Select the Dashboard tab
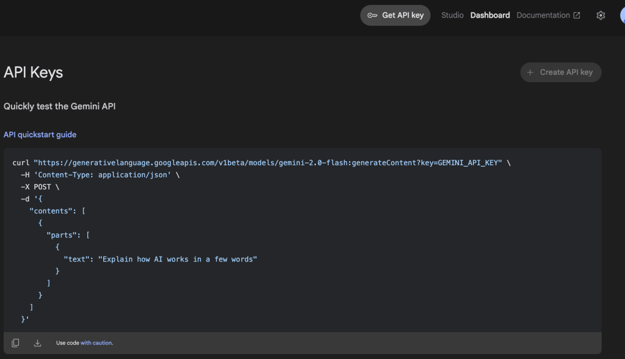The width and height of the screenshot is (625, 359). [x=490, y=15]
